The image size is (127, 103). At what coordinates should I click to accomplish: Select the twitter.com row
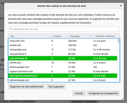(63, 63)
